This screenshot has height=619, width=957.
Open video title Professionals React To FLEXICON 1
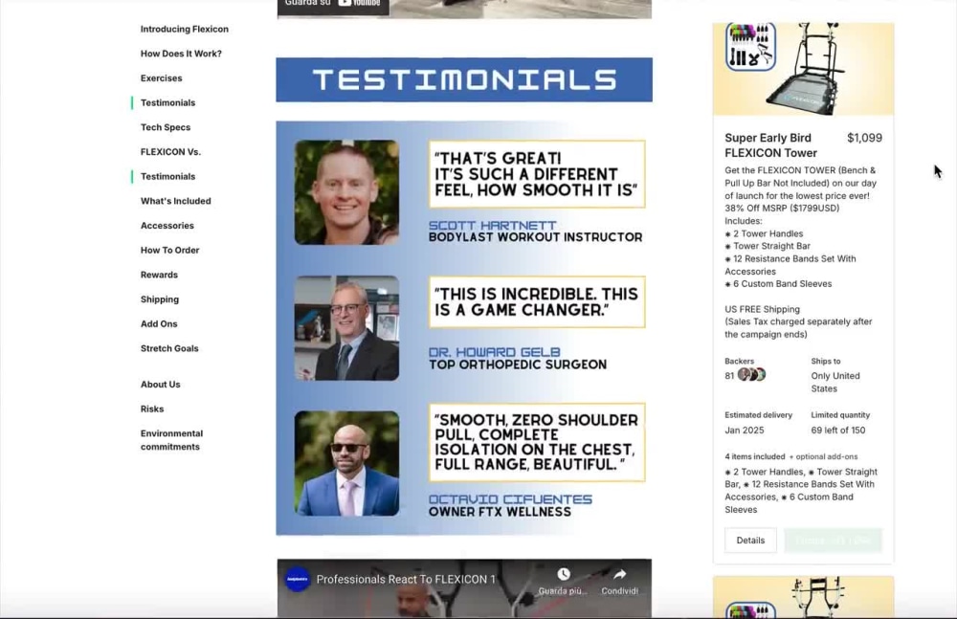point(406,580)
